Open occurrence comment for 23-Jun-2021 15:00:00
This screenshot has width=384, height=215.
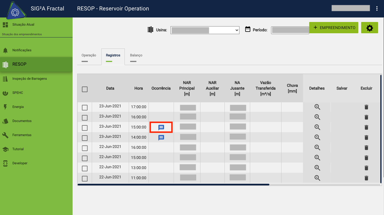pyautogui.click(x=161, y=127)
